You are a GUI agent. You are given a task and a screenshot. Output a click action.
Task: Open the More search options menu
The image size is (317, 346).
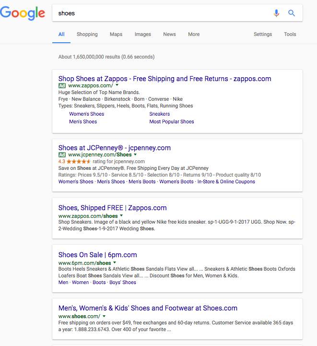194,34
